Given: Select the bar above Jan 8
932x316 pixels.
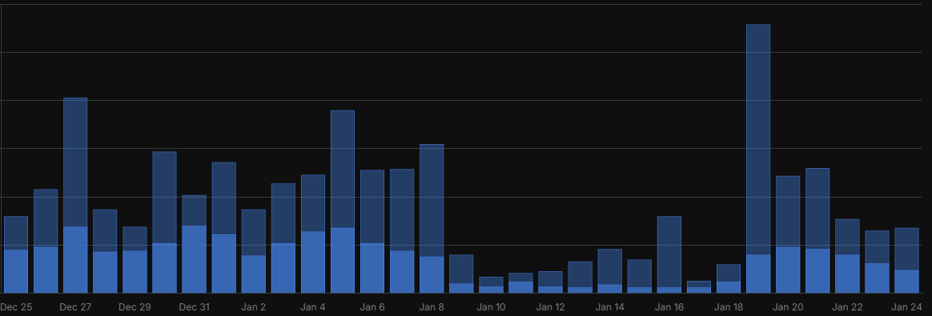Looking at the screenshot, I should [x=432, y=218].
